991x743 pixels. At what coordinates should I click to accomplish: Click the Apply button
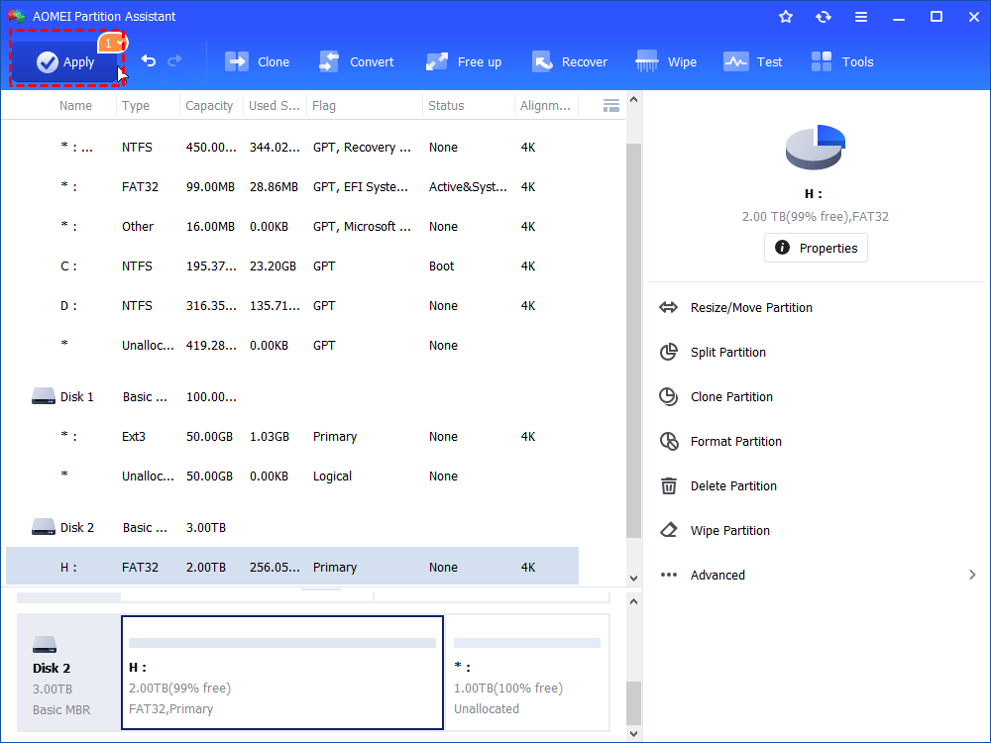[x=65, y=61]
